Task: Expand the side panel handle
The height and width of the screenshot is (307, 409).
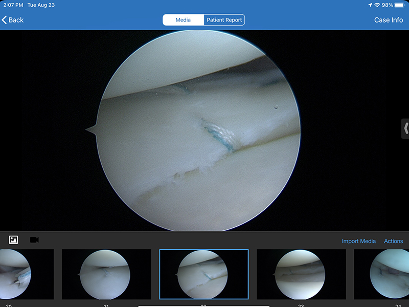Action: [405, 128]
